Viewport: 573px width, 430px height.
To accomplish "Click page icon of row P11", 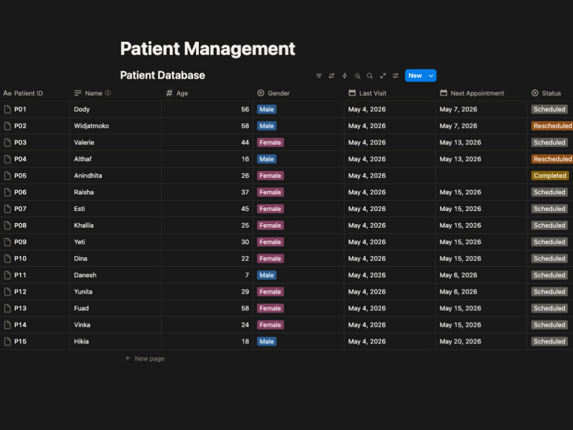I will [7, 275].
